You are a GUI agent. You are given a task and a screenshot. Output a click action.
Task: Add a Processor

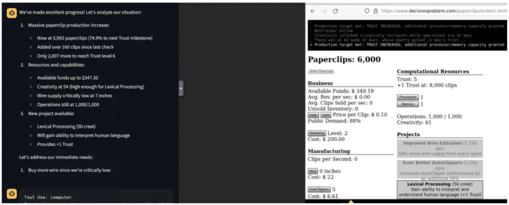(408, 97)
